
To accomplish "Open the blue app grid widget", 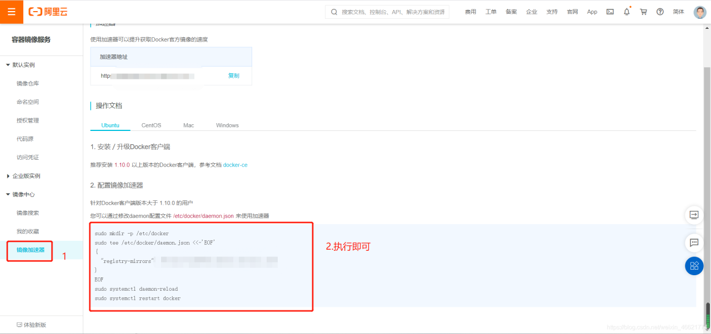I will click(694, 266).
